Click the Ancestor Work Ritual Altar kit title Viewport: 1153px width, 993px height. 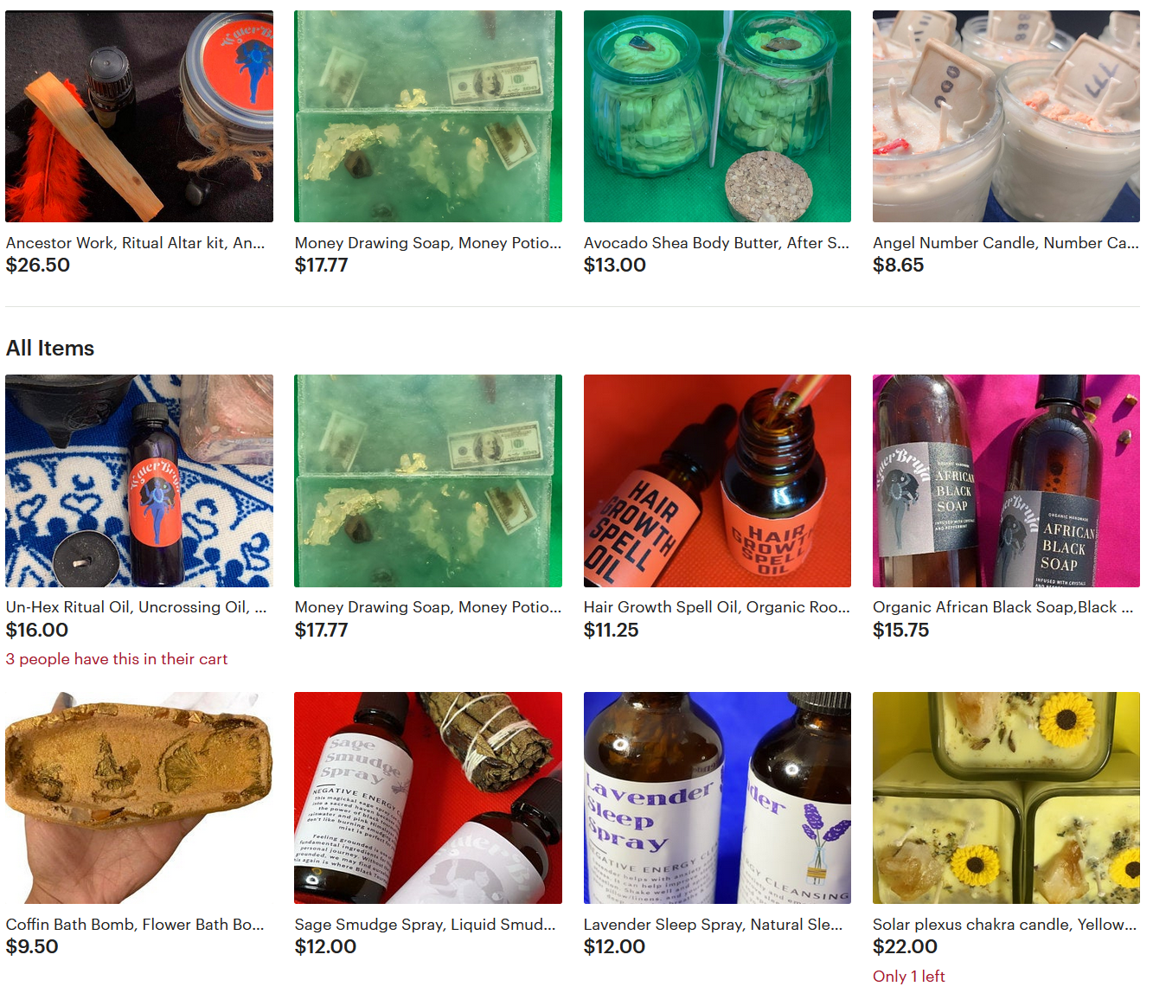pos(136,243)
